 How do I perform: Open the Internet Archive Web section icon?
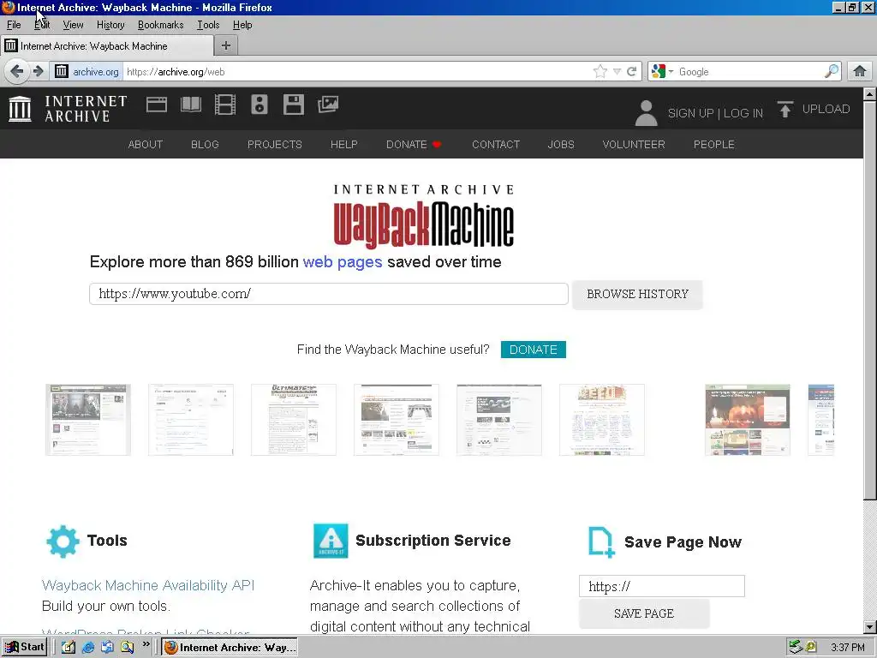(x=157, y=105)
